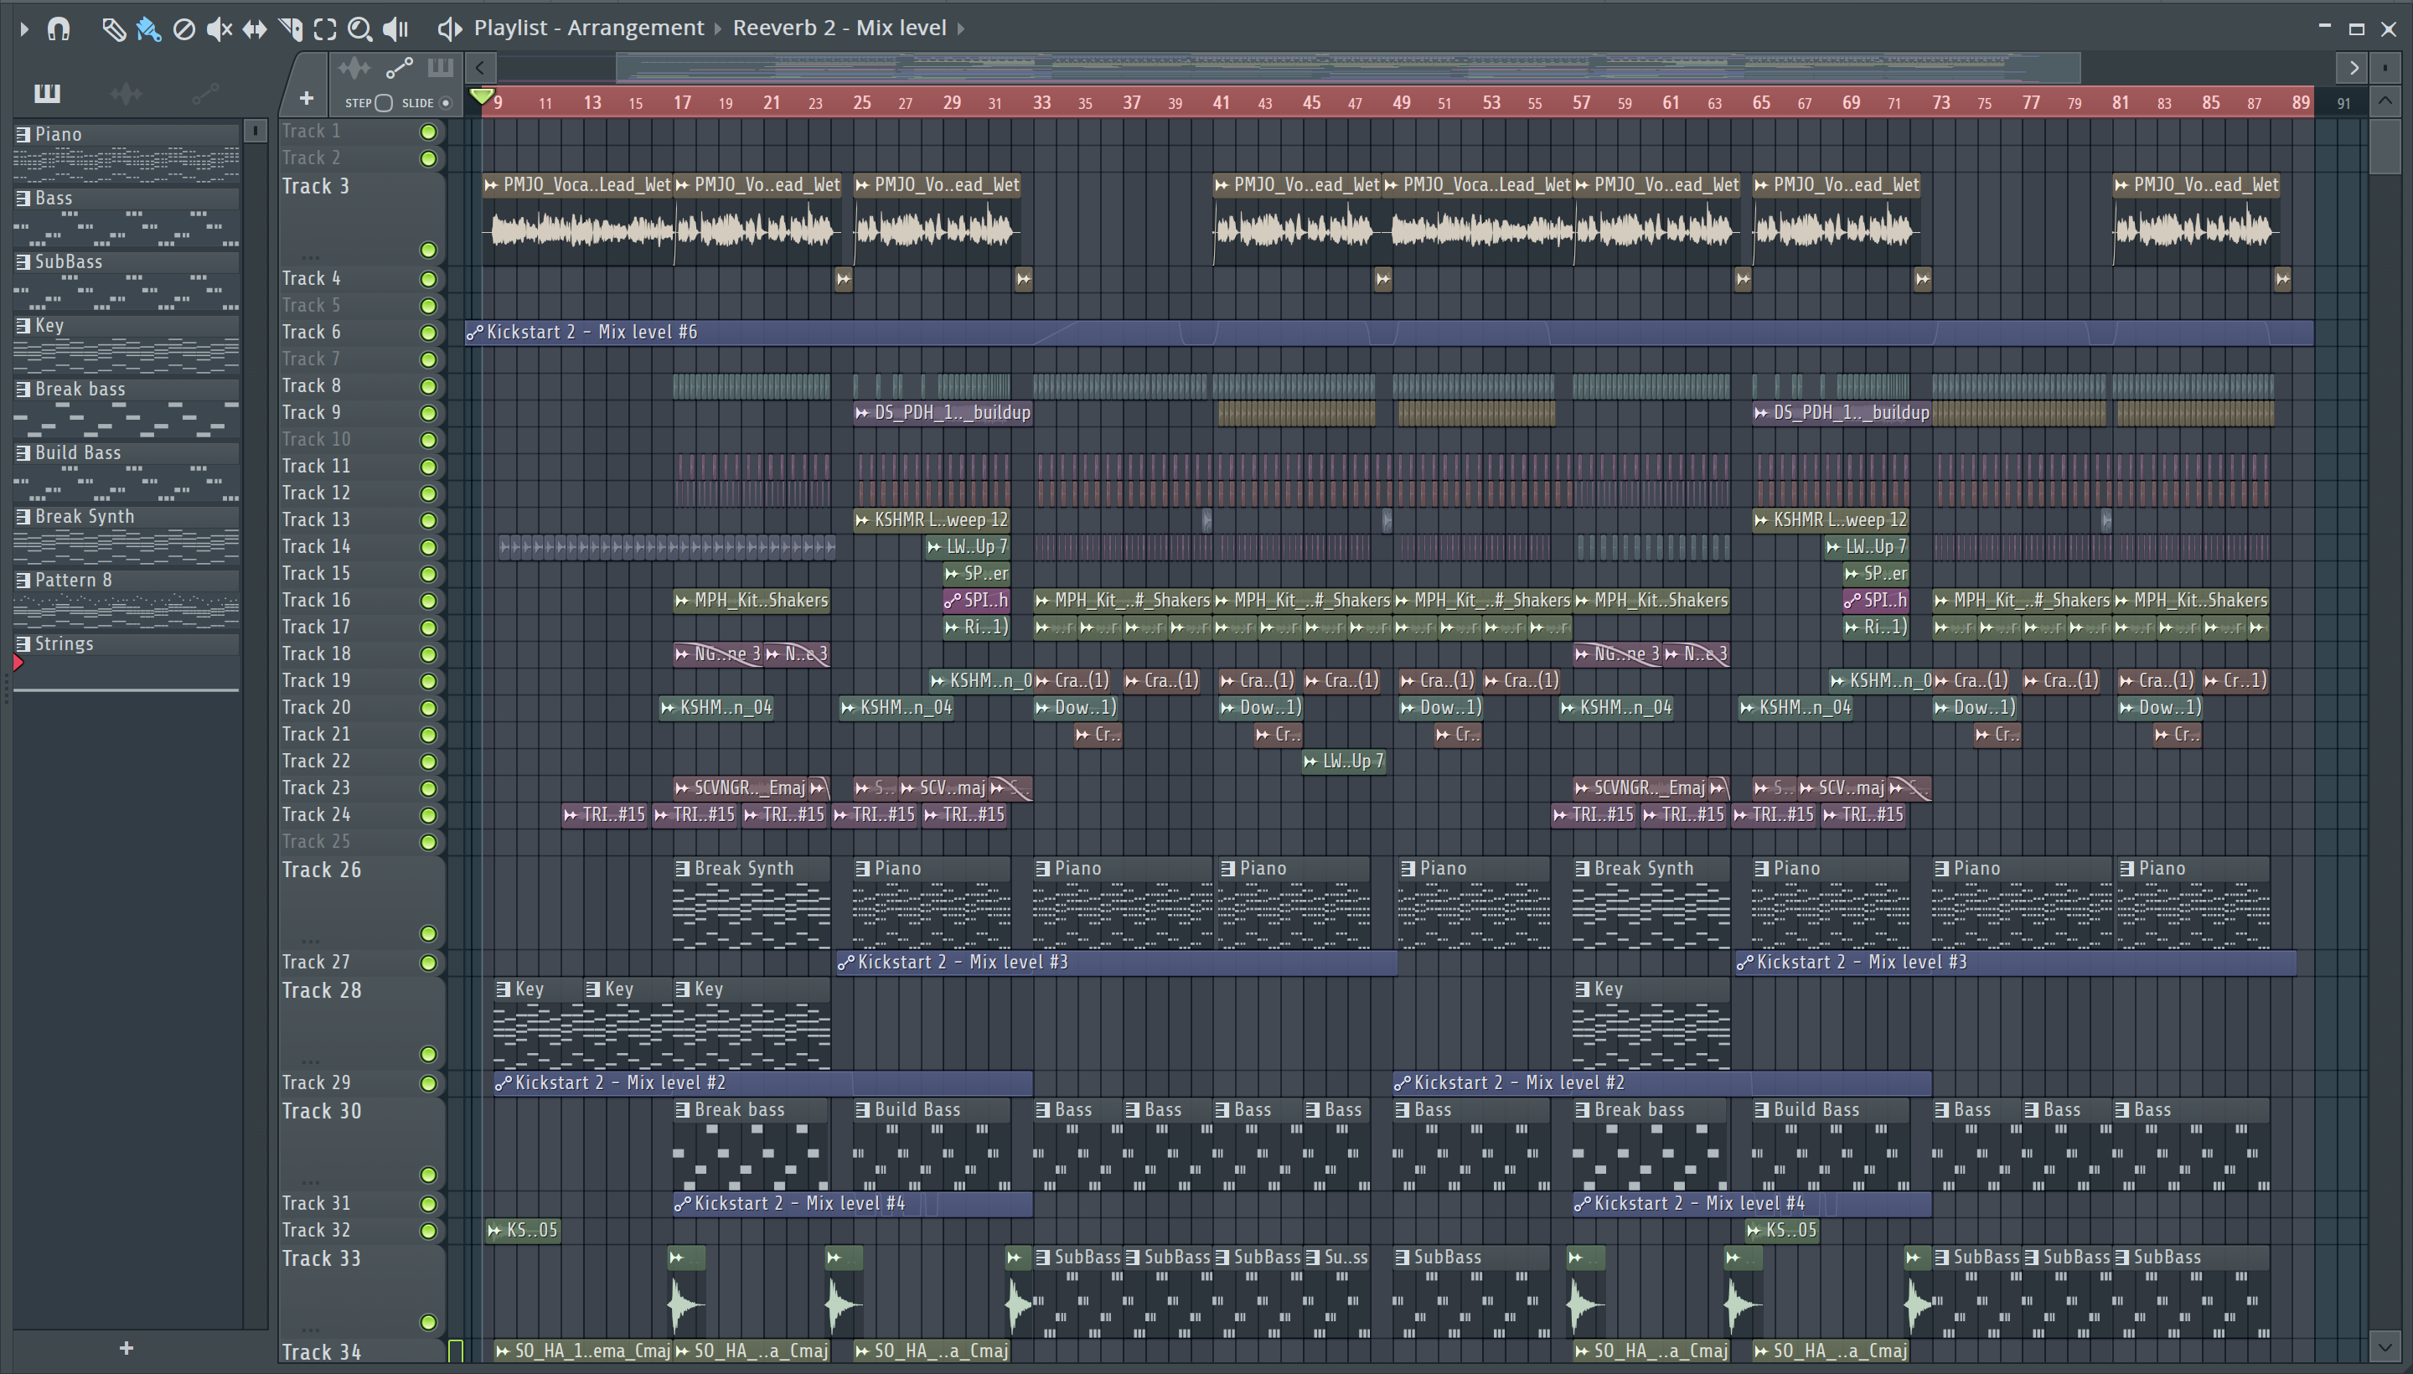Image resolution: width=2413 pixels, height=1374 pixels.
Task: Click the first PMJO_Voca..Lead_Wet audio clip
Action: [578, 219]
